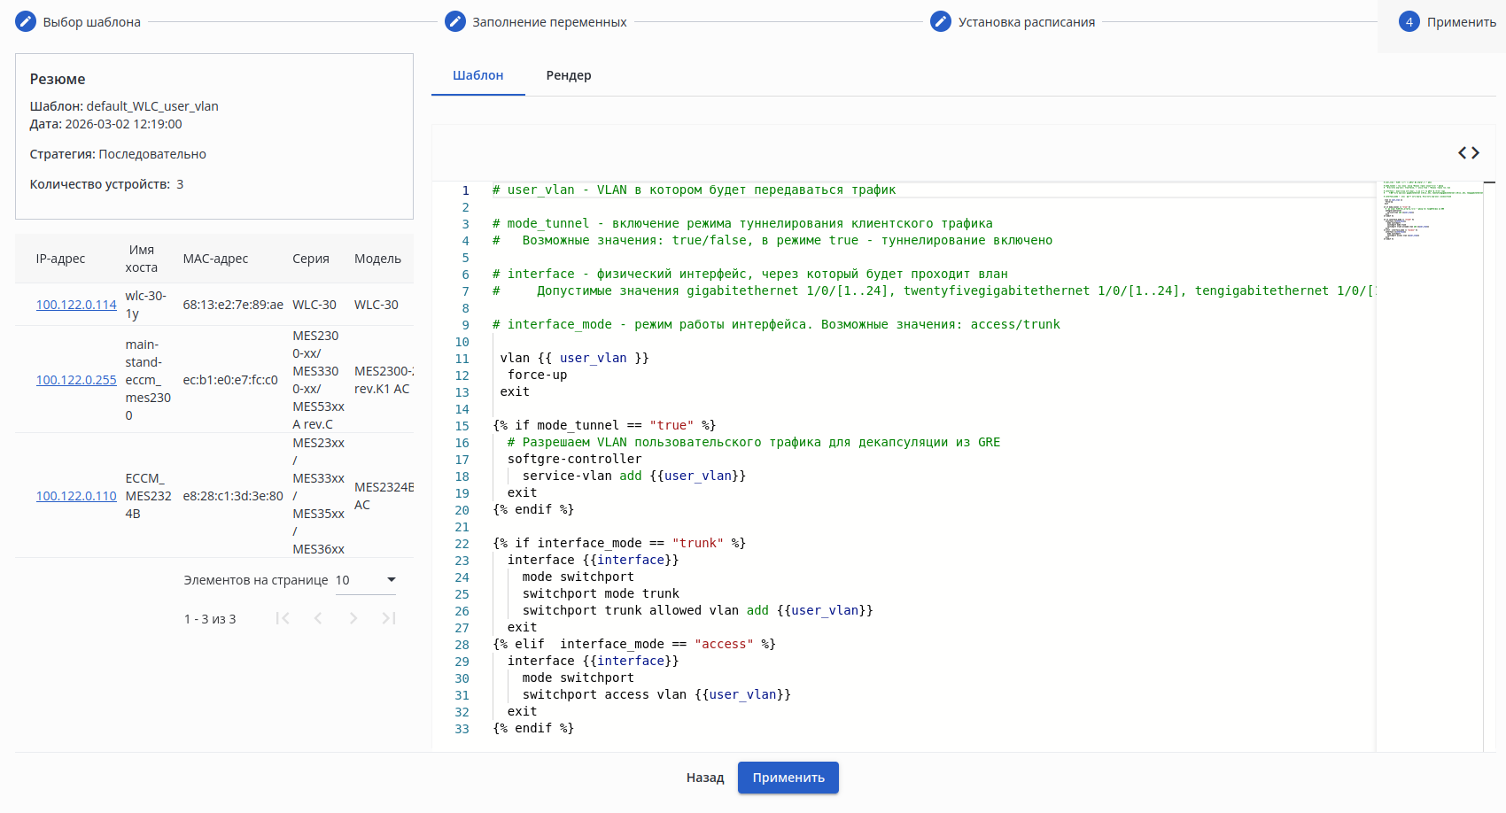
Task: Switch to the Шаблон tab
Action: pos(477,76)
